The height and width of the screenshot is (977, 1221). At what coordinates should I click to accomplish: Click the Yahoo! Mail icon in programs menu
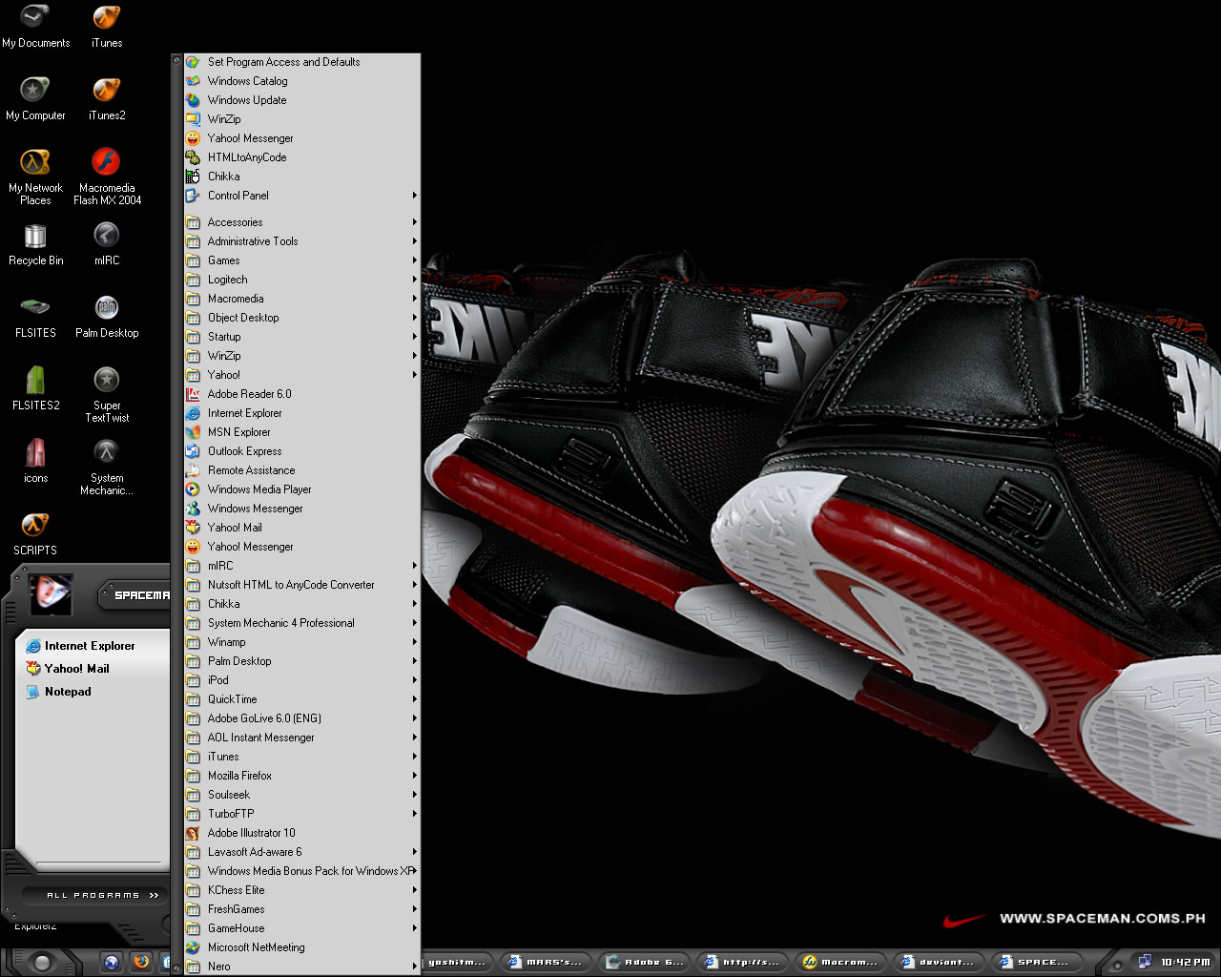(x=193, y=528)
